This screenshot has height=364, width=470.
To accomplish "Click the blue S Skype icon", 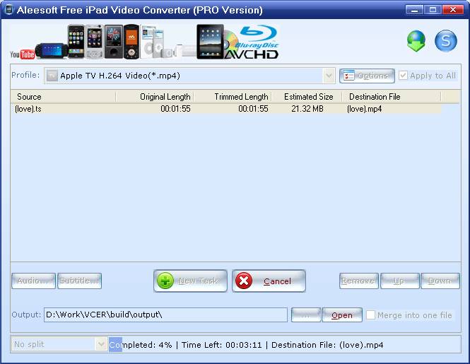I will [x=445, y=41].
